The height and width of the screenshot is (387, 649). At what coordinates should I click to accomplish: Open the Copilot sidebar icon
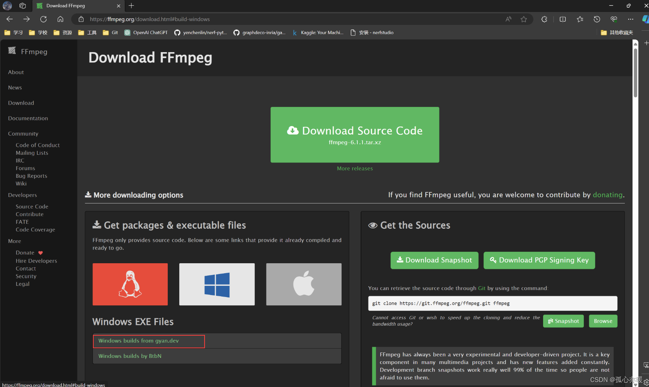click(646, 19)
